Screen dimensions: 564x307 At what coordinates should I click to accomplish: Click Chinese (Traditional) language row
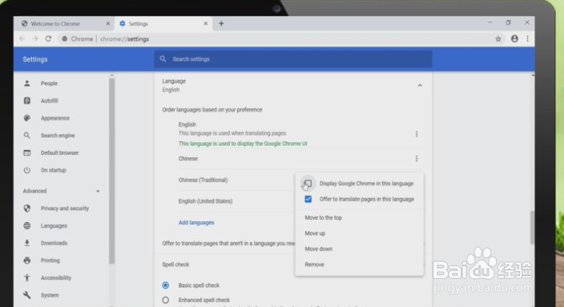(x=203, y=180)
